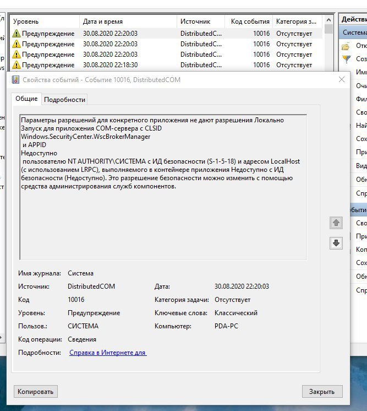Click the DistributedCOM source value in dialog
367x411 pixels.
coord(91,286)
